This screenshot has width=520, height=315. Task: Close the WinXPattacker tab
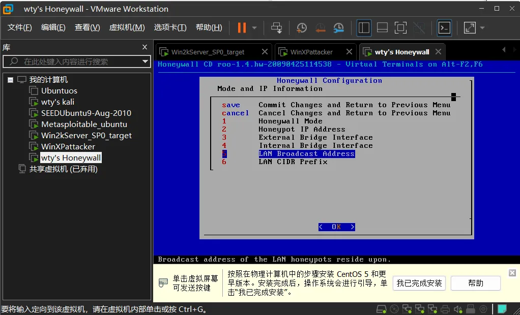point(349,52)
